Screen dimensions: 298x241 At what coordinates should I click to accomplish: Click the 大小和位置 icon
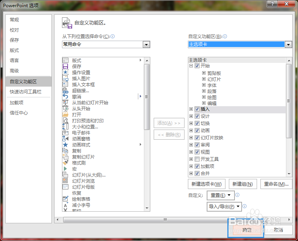coord(65,127)
